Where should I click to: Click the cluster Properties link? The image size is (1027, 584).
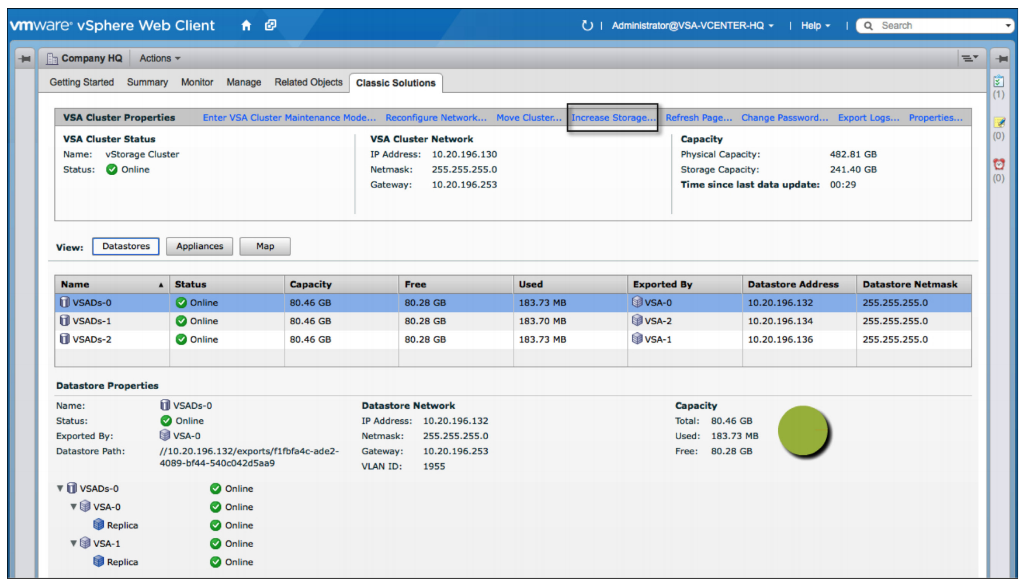[935, 117]
